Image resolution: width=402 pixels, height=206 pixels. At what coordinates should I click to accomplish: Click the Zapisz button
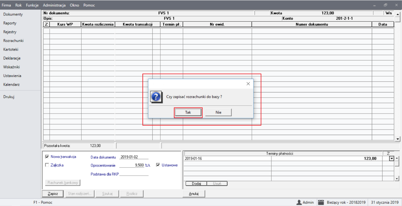pyautogui.click(x=53, y=194)
